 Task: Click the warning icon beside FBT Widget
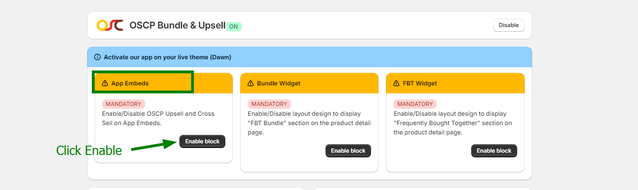(396, 84)
